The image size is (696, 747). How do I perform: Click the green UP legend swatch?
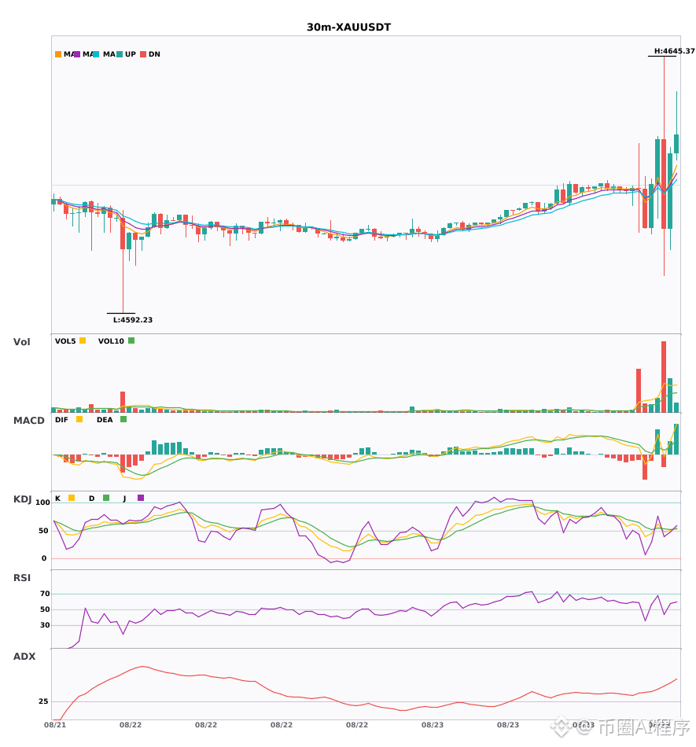(x=120, y=54)
